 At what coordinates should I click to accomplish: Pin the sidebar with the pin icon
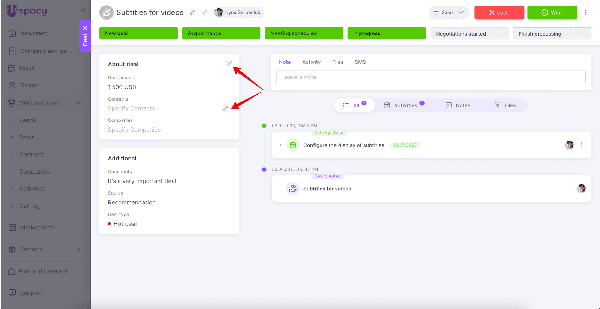(82, 10)
